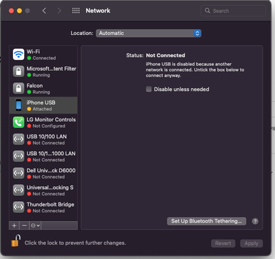
Task: Select USB 10/1...1000 LAN service name
Action: (x=51, y=154)
